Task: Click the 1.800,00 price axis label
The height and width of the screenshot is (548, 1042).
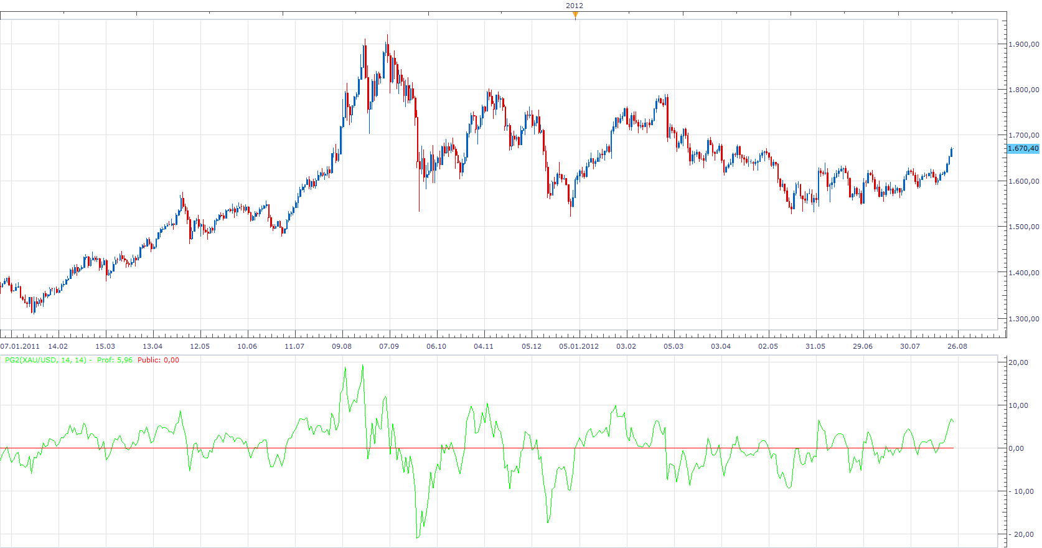Action: tap(1023, 90)
